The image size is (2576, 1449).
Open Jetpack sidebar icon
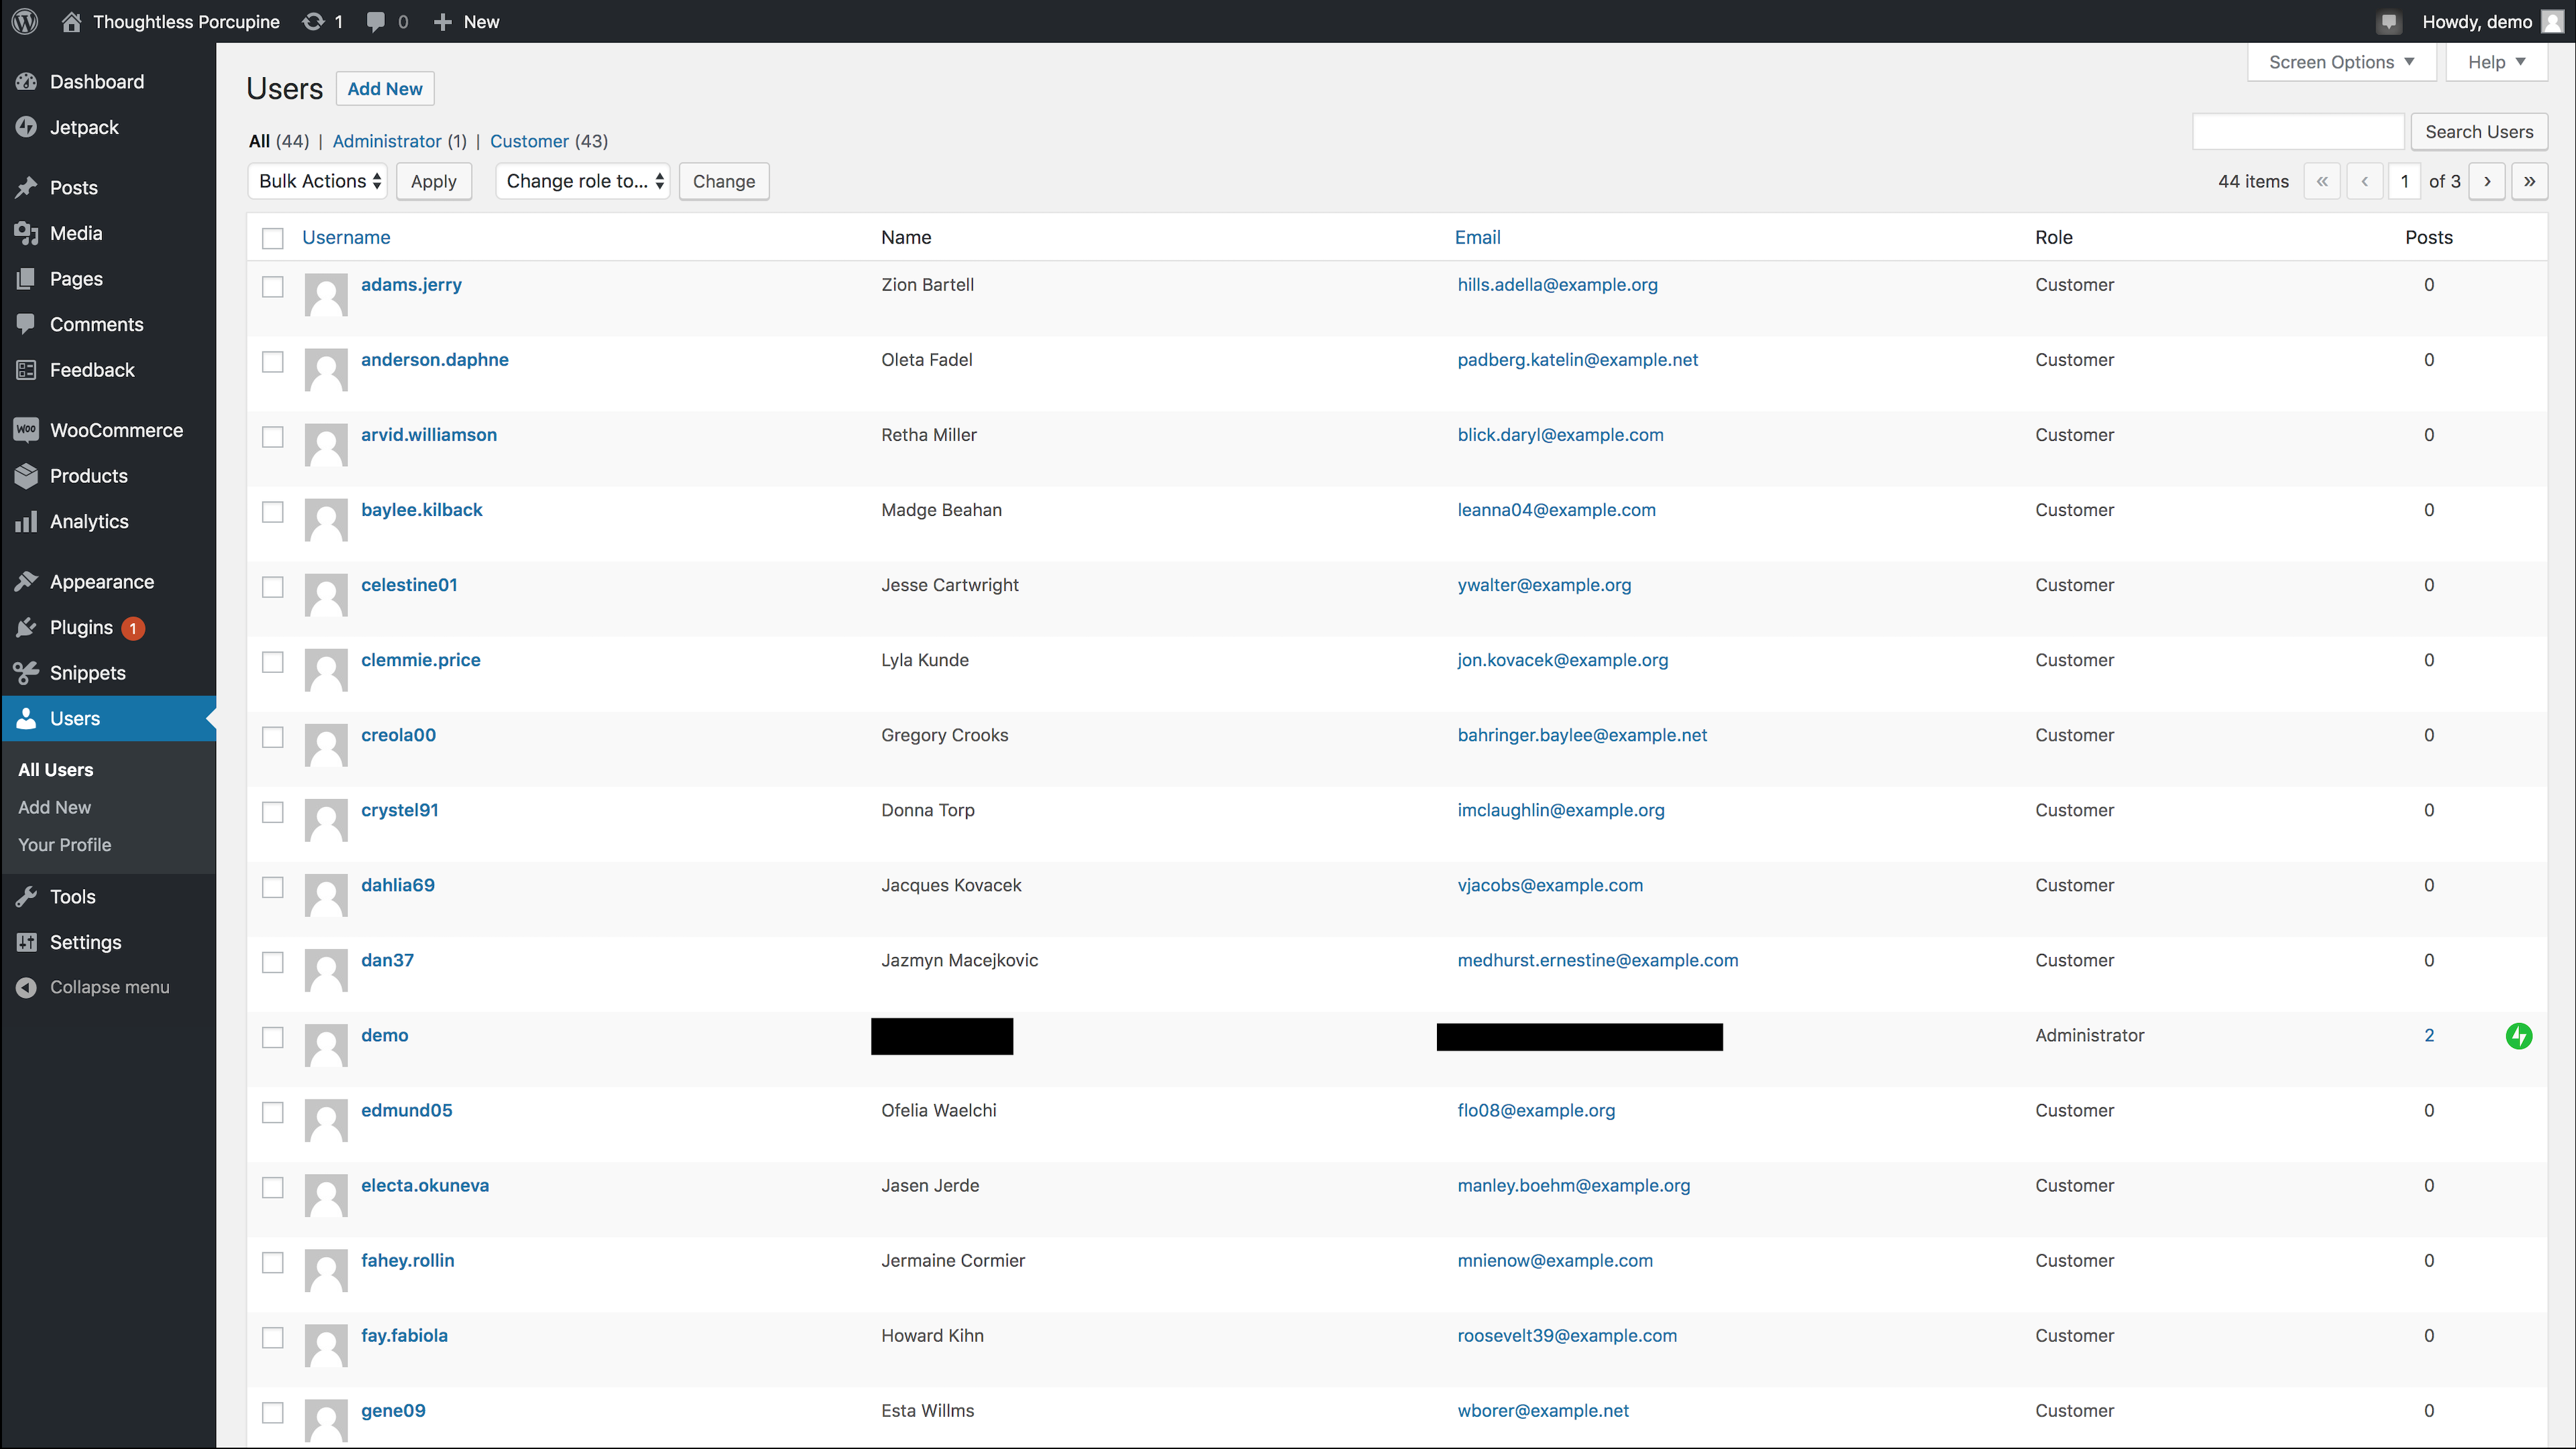(27, 127)
